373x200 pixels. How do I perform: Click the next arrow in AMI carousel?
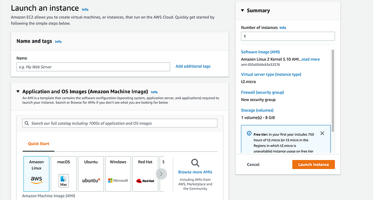161,174
